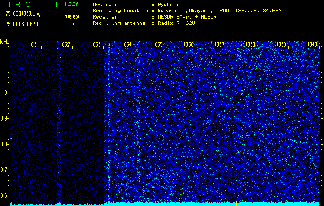Click time marker 1037
This screenshot has height=206, width=324.
219,44
